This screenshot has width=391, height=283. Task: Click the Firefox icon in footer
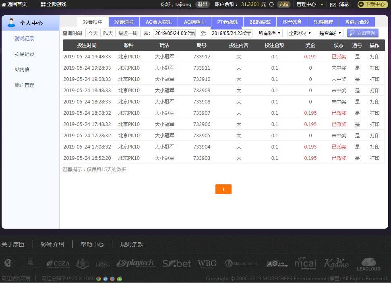point(112,279)
